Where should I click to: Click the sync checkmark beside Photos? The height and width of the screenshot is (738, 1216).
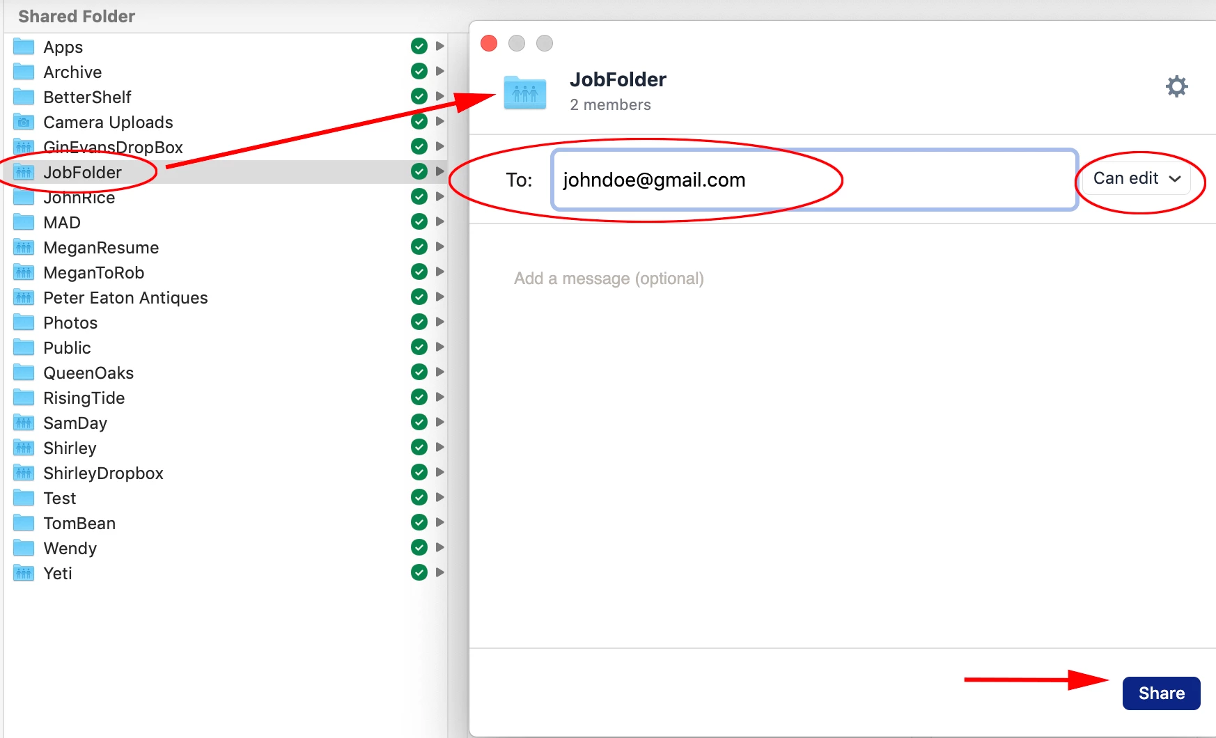click(x=419, y=322)
